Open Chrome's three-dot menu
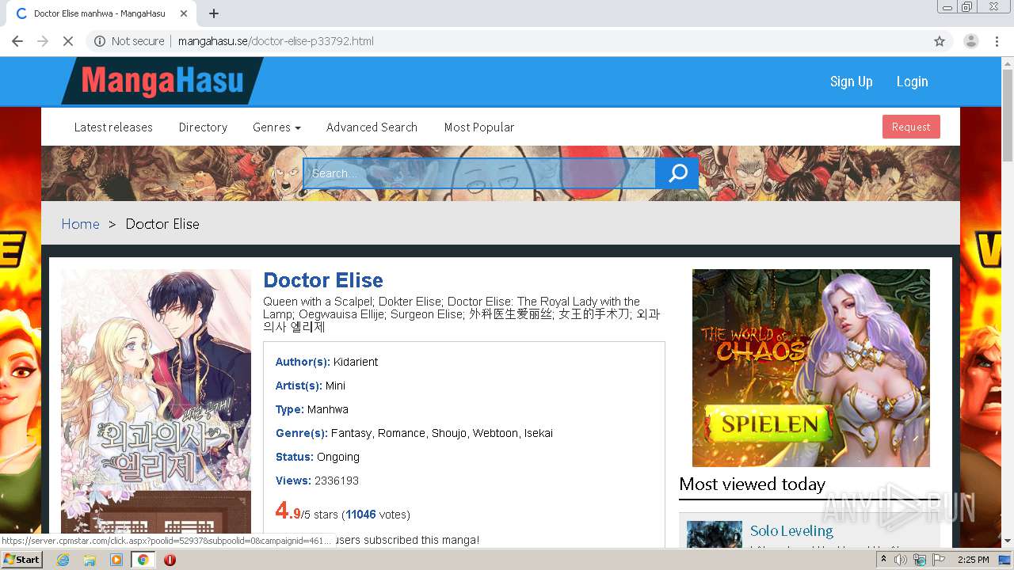Viewport: 1014px width, 570px height. pyautogui.click(x=997, y=41)
